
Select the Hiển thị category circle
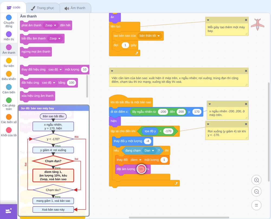click(x=9, y=34)
